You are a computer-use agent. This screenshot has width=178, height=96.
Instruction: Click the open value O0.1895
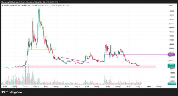point(31,5)
